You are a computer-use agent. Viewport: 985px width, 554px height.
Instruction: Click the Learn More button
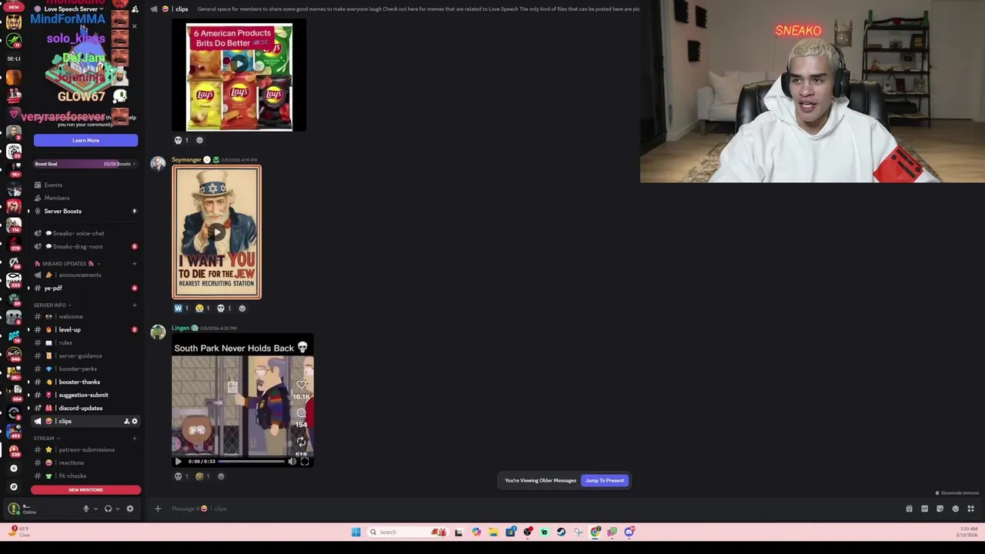85,140
